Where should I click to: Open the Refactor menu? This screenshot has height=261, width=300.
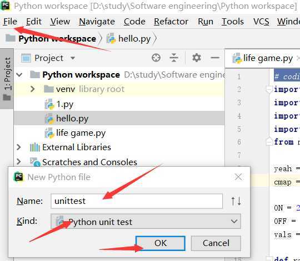[171, 22]
